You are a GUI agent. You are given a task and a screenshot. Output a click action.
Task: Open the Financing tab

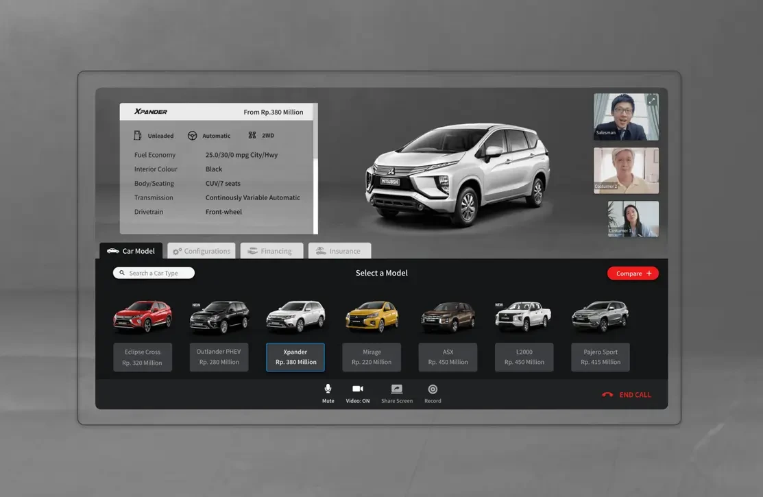(271, 251)
